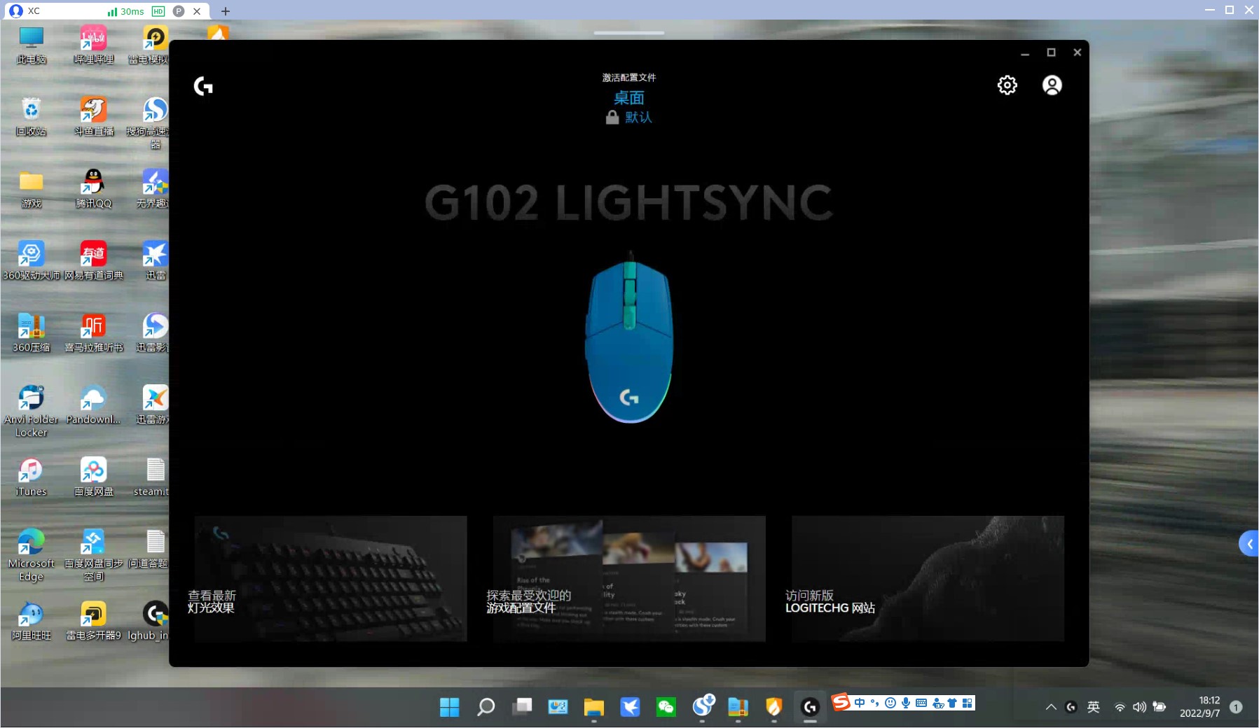Click the 30ms latency indicator
1259x728 pixels.
click(126, 11)
